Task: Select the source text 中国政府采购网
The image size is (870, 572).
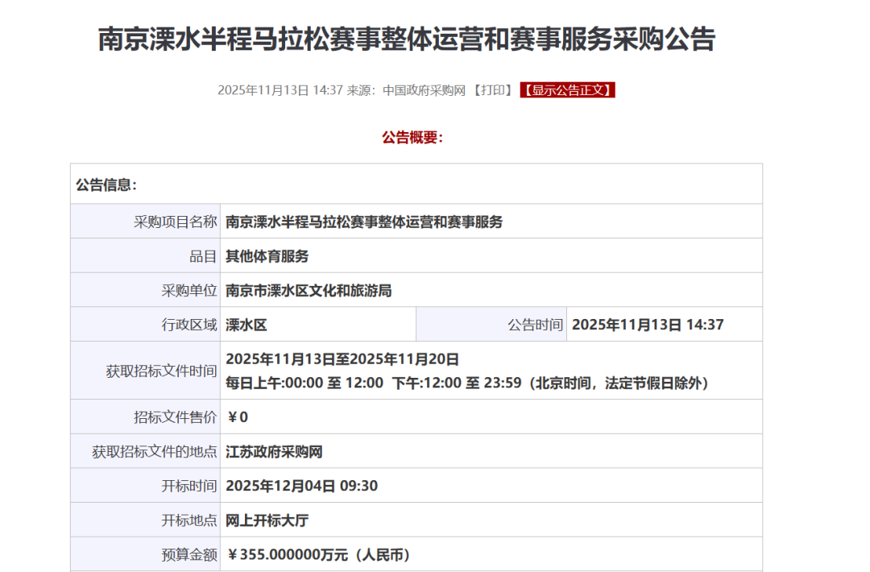Action: click(x=424, y=90)
